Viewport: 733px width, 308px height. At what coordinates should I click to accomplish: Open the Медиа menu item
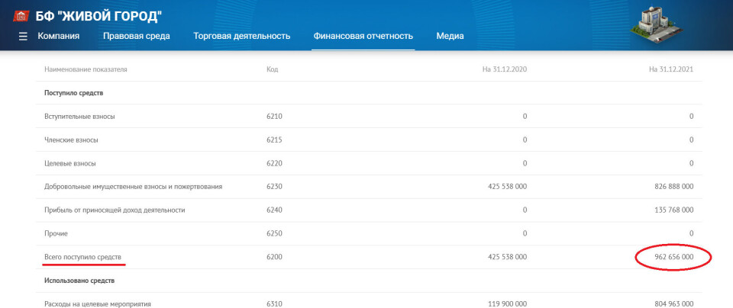450,36
